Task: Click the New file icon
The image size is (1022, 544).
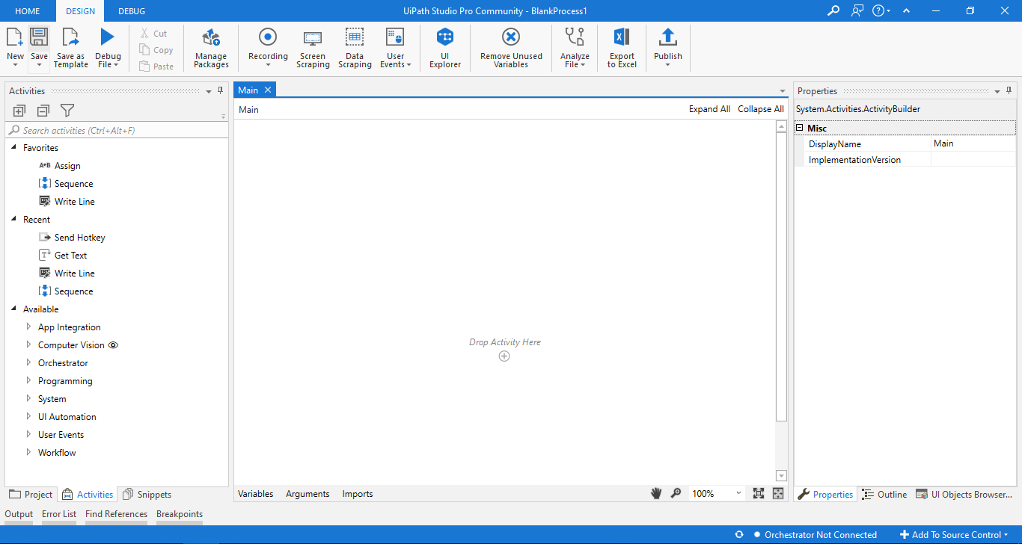Action: 15,37
